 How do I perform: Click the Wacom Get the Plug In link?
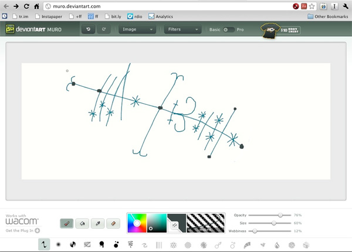coord(23,231)
